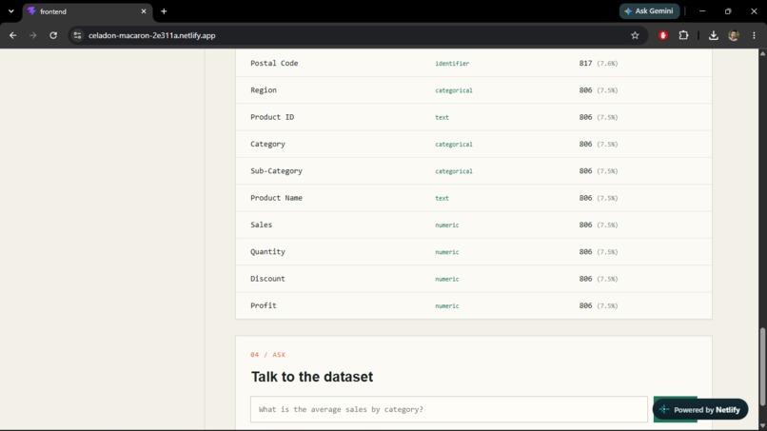The image size is (767, 431).
Task: Click the page vertical scrollbar thumb
Action: point(762,366)
